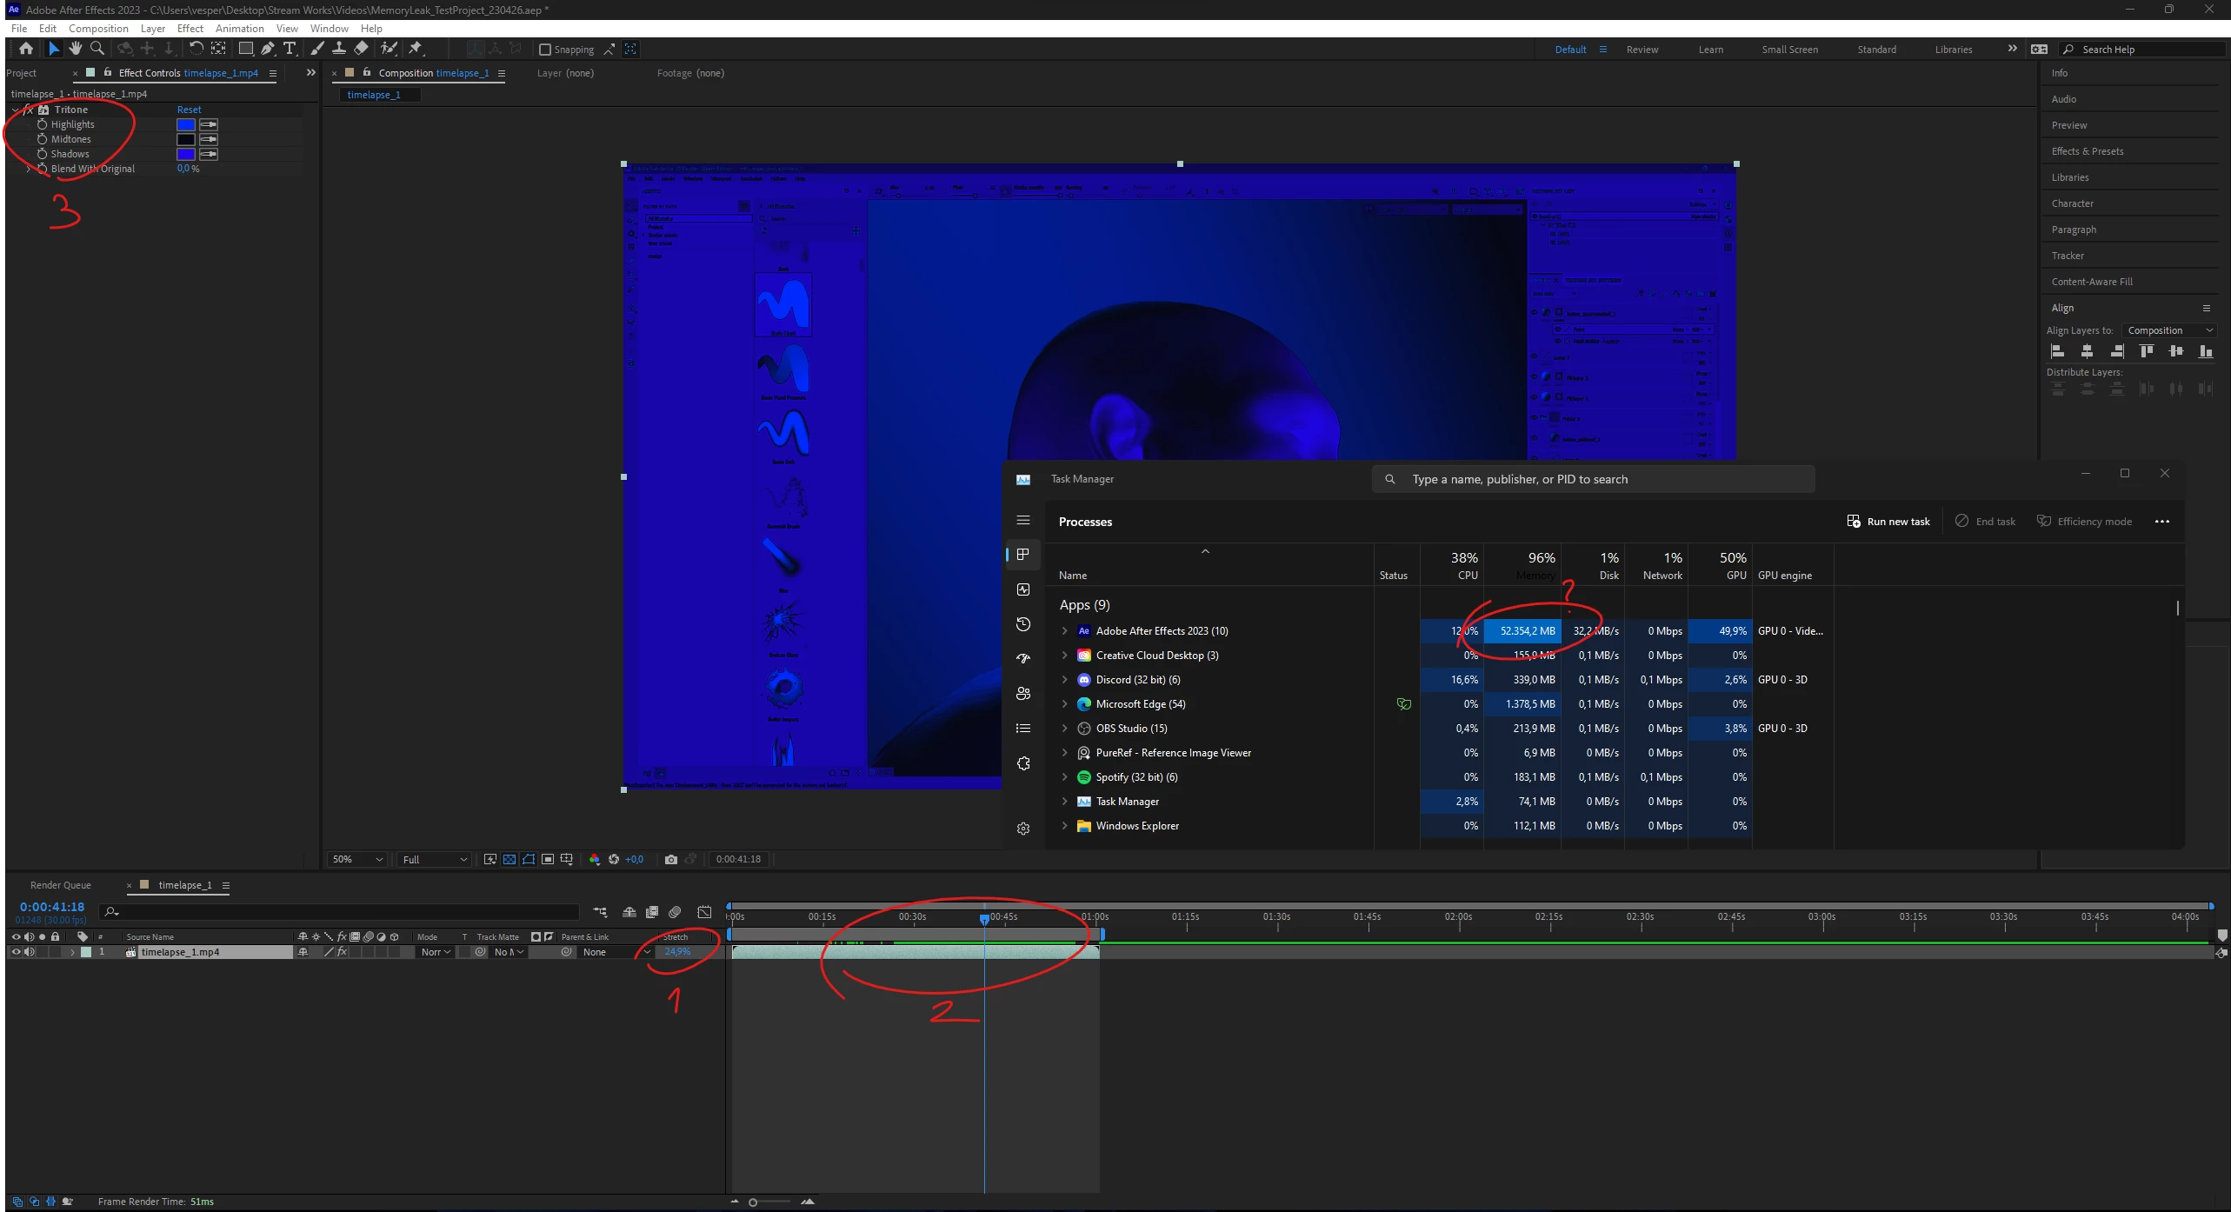Select the Clone Stamp tool
This screenshot has height=1212, width=2231.
(x=339, y=49)
